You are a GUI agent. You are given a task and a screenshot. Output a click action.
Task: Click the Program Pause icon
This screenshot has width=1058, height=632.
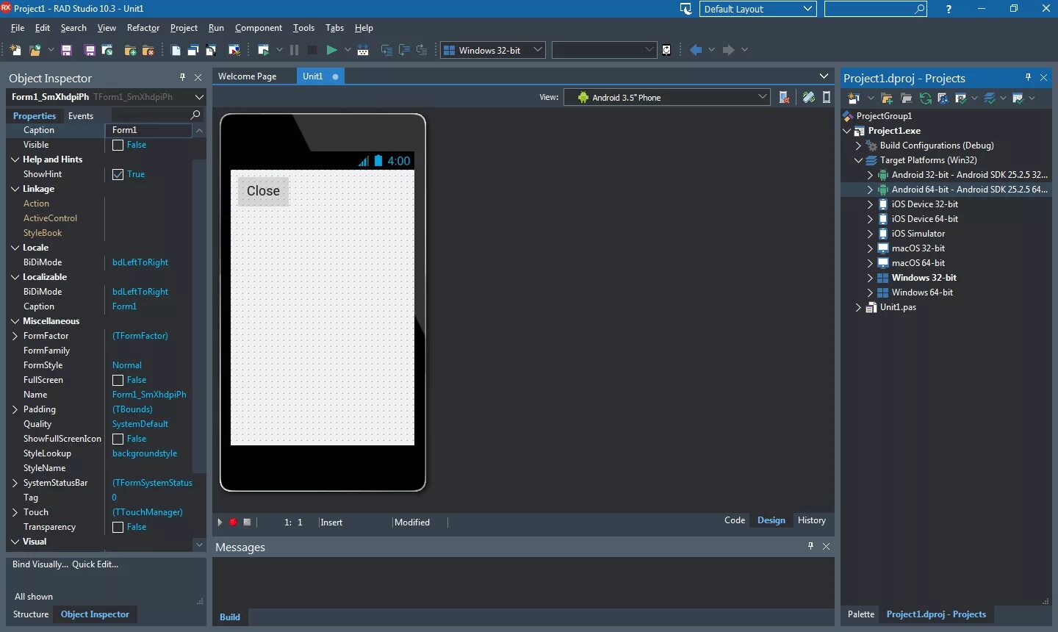coord(294,50)
